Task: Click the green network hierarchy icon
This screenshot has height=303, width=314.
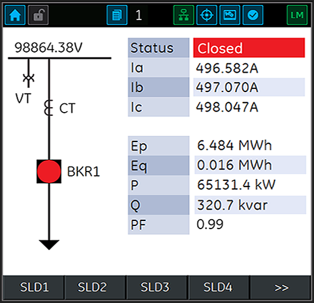Action: click(184, 15)
